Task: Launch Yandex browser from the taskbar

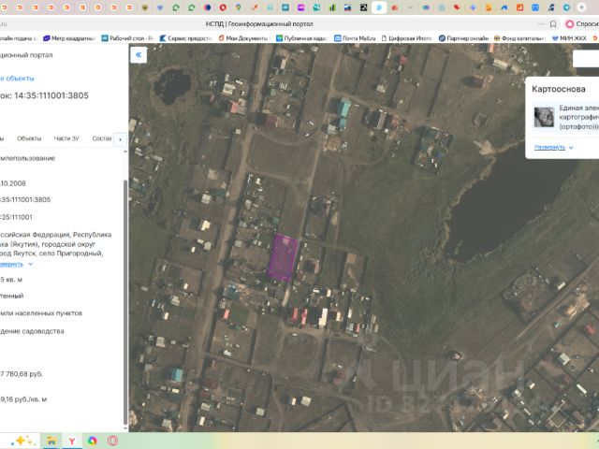Action: coord(71,441)
